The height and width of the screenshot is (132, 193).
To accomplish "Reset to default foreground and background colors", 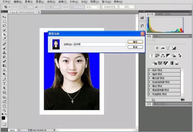I will (3, 114).
